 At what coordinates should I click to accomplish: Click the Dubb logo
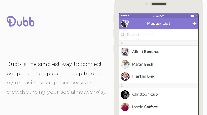click(21, 22)
